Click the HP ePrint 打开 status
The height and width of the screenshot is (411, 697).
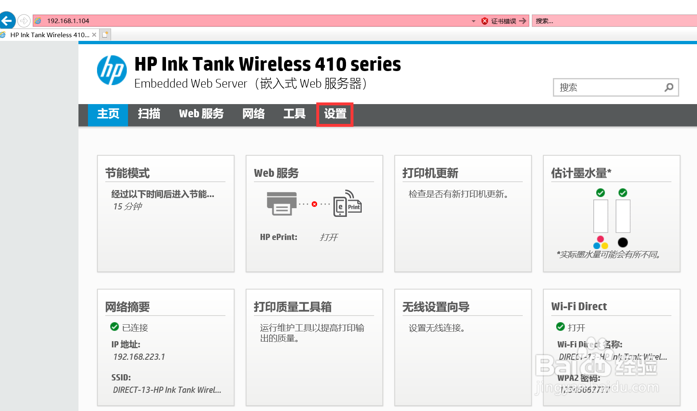click(329, 237)
